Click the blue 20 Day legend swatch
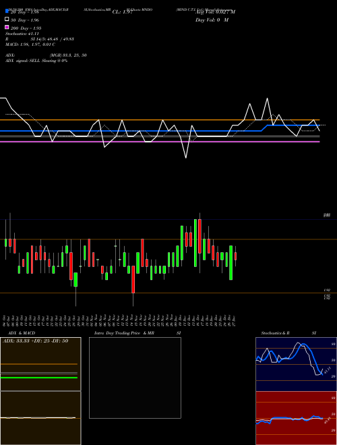This screenshot has height=445, width=337. [x=7, y=11]
